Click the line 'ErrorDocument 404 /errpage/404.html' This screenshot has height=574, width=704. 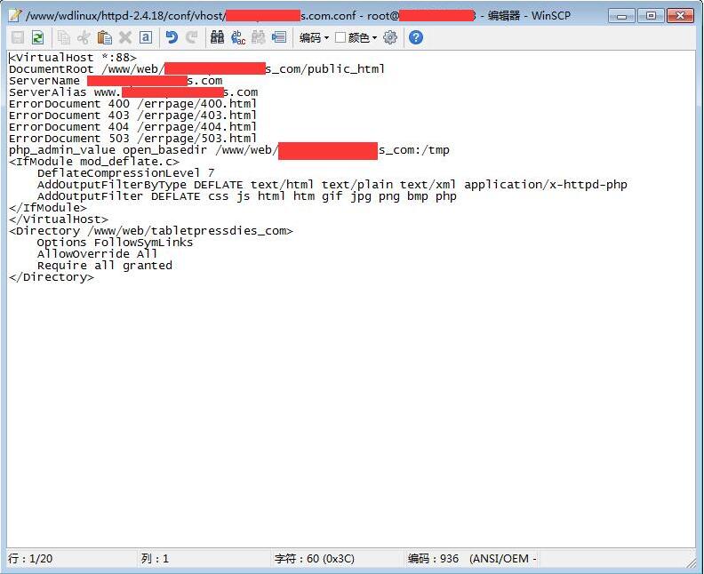133,127
